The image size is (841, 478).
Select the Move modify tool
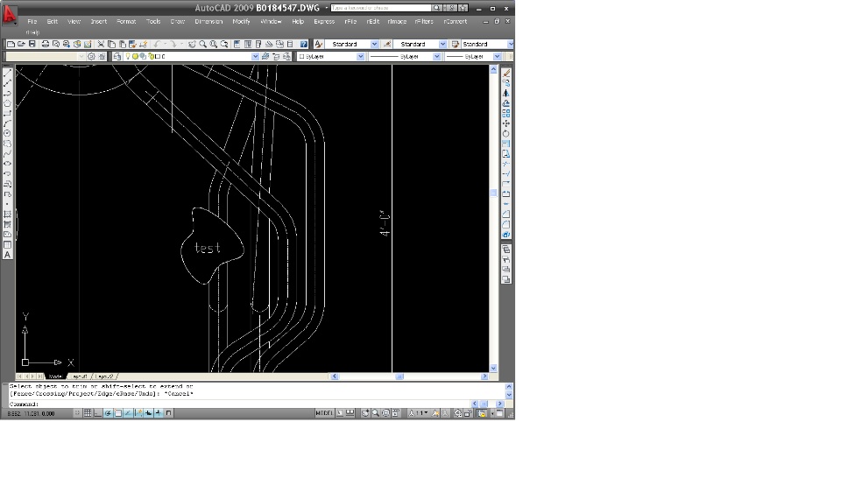(506, 123)
